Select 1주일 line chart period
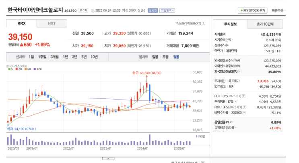 coord(42,57)
